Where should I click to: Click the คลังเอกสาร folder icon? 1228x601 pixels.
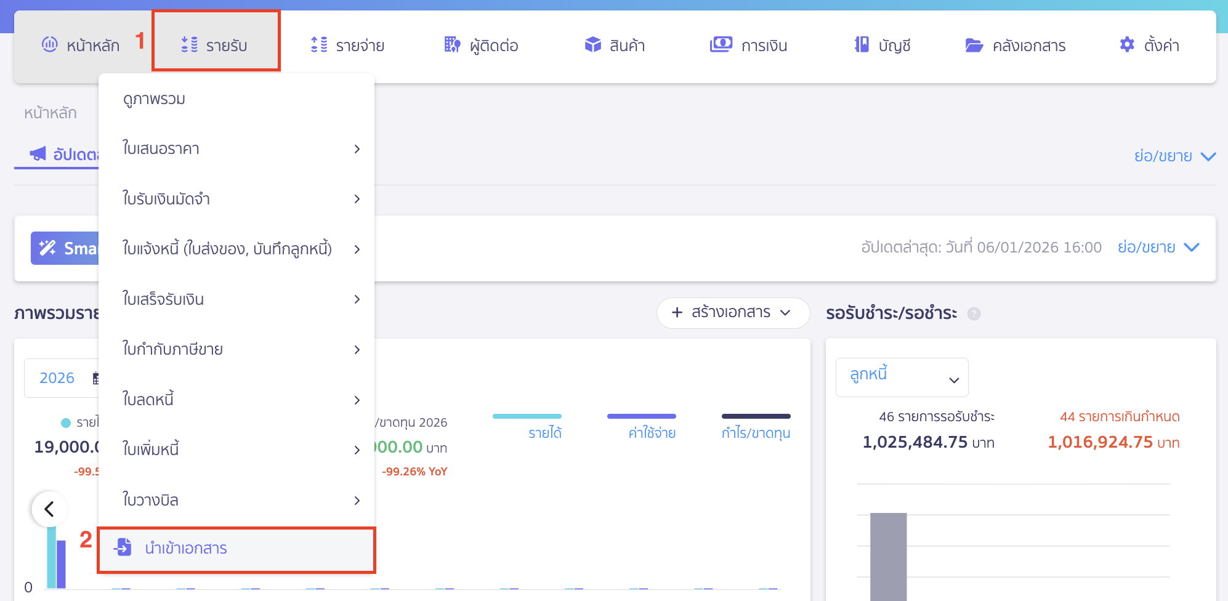(x=974, y=45)
